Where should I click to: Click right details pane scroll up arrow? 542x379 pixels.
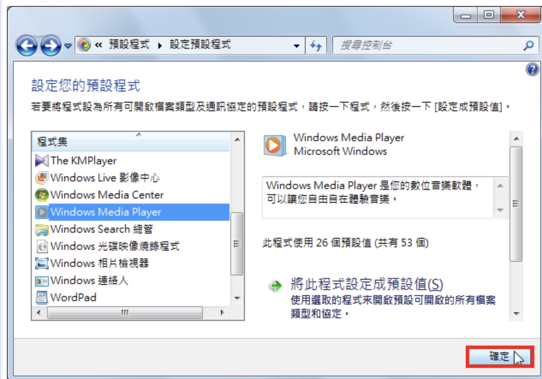point(516,139)
